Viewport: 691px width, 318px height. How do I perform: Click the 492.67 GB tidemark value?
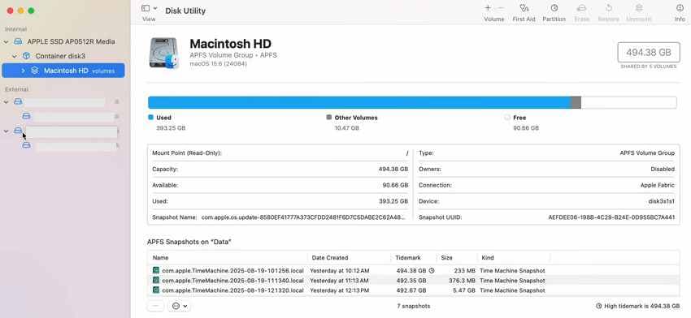coord(411,290)
